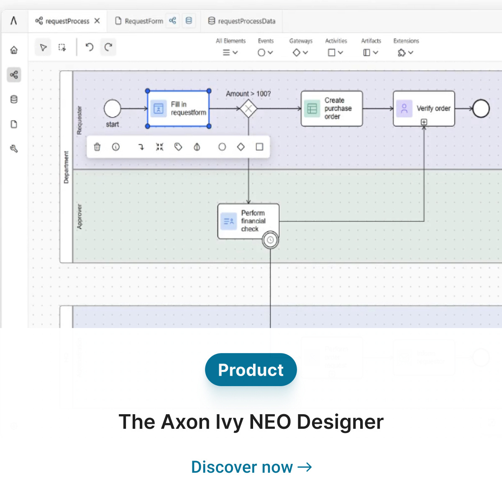
Task: Click timer boundary event on financial check
Action: 270,240
